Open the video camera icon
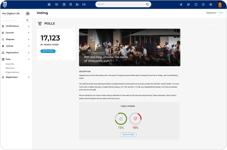Screen dimensions: 227x150 click(84, 5)
